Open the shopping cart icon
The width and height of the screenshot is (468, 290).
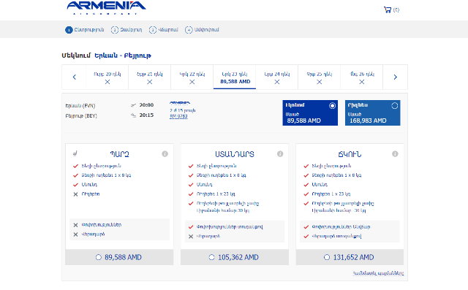388,9
